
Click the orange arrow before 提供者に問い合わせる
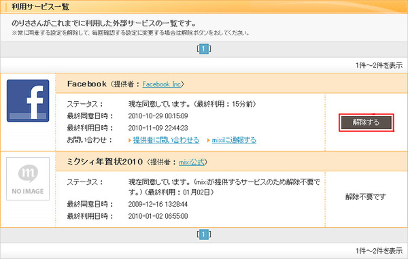tap(130, 140)
